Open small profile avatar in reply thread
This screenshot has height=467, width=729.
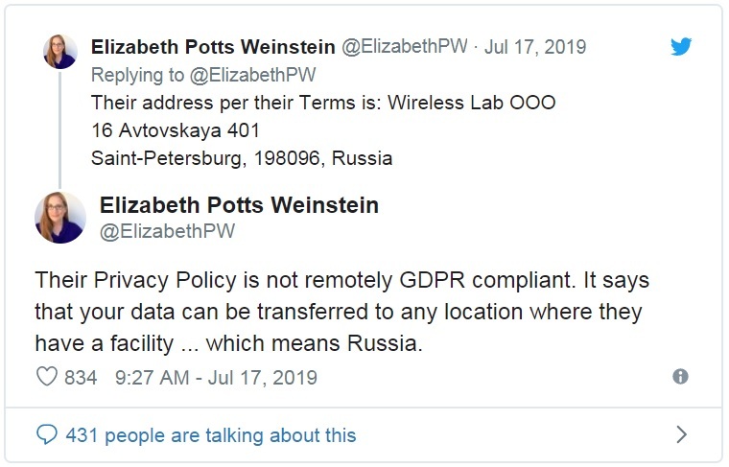(60, 51)
